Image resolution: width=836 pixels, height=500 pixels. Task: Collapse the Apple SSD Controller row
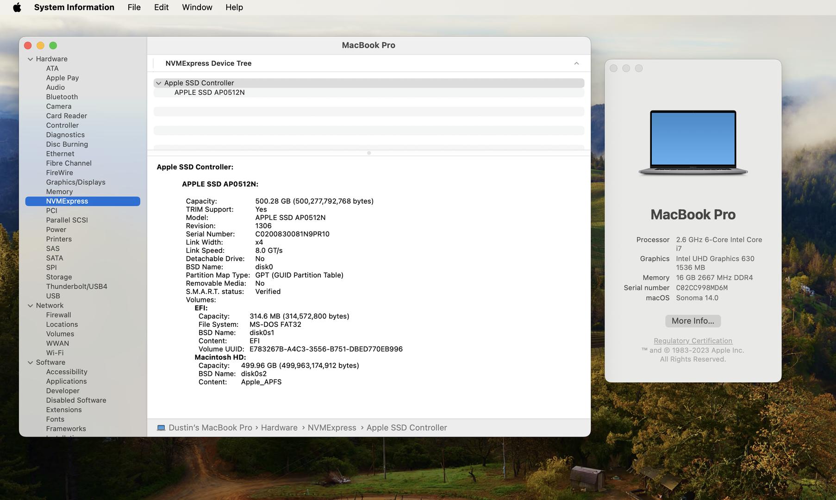click(x=159, y=83)
